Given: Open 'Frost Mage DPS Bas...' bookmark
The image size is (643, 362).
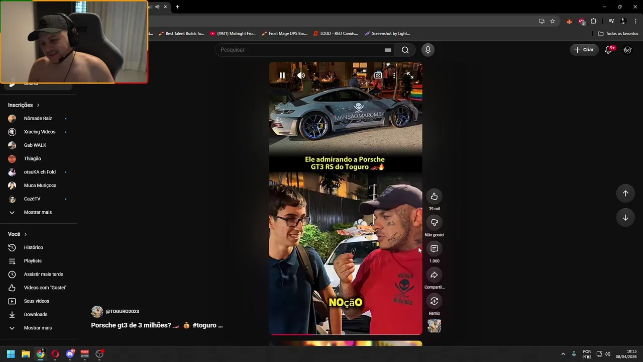Looking at the screenshot, I should point(284,34).
